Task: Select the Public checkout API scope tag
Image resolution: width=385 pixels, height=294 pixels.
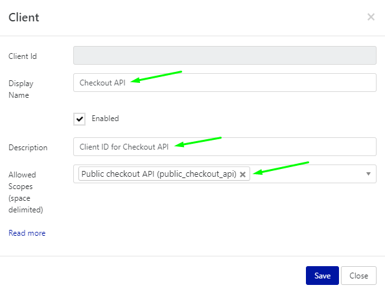Action: tap(159, 174)
